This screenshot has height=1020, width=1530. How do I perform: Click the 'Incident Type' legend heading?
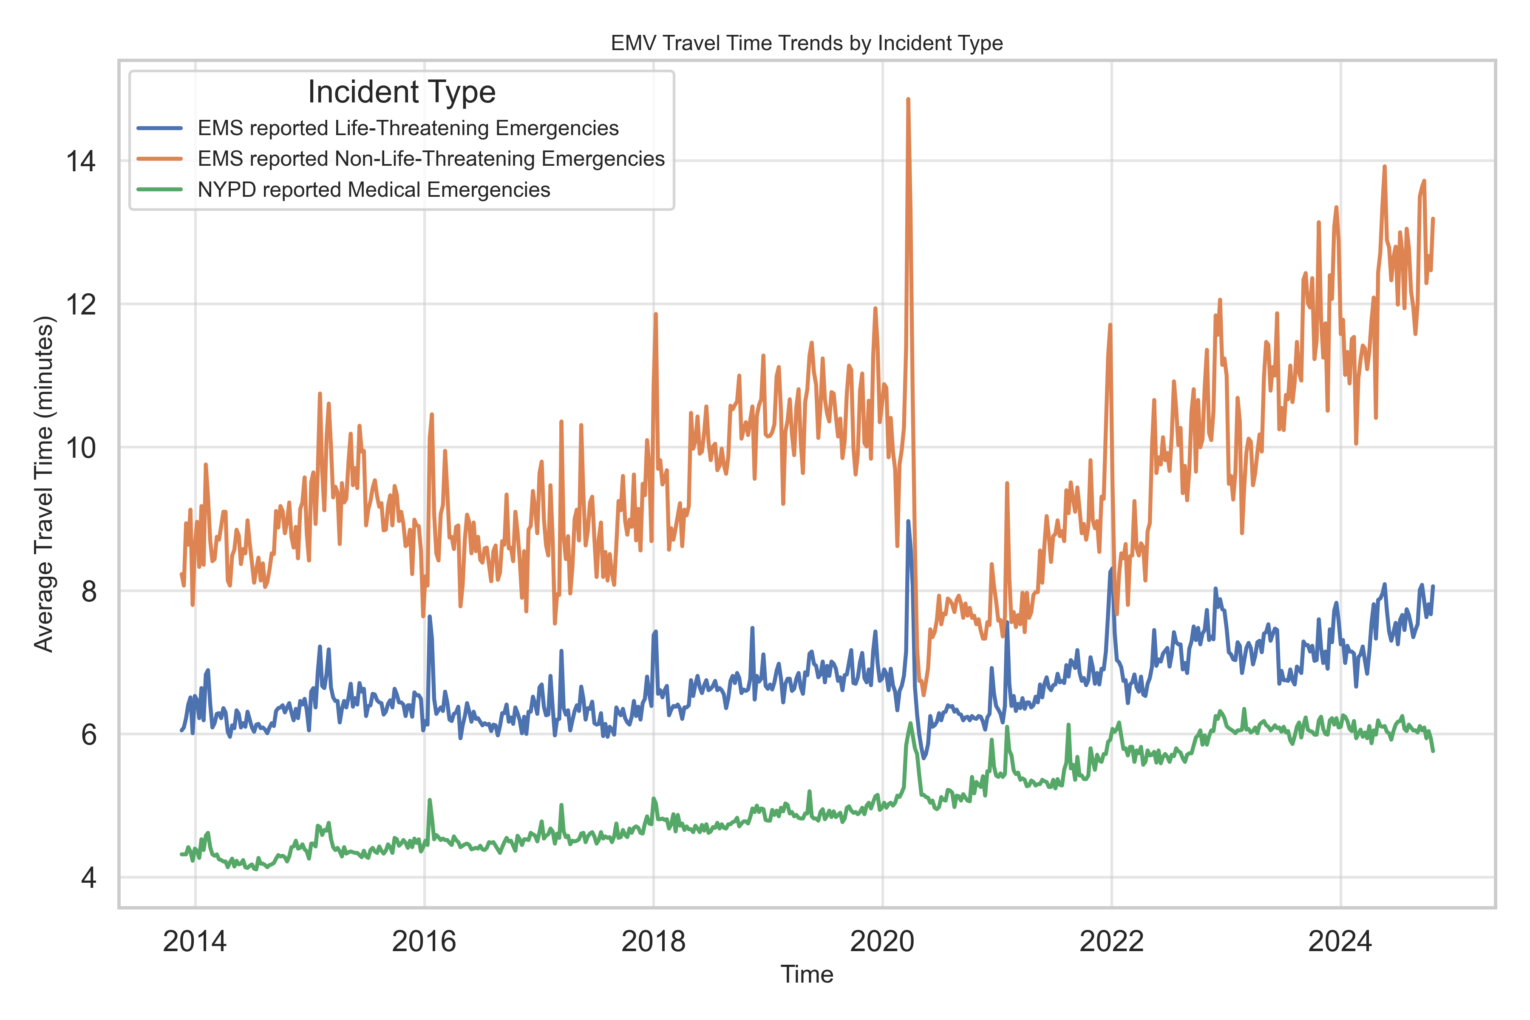point(401,92)
